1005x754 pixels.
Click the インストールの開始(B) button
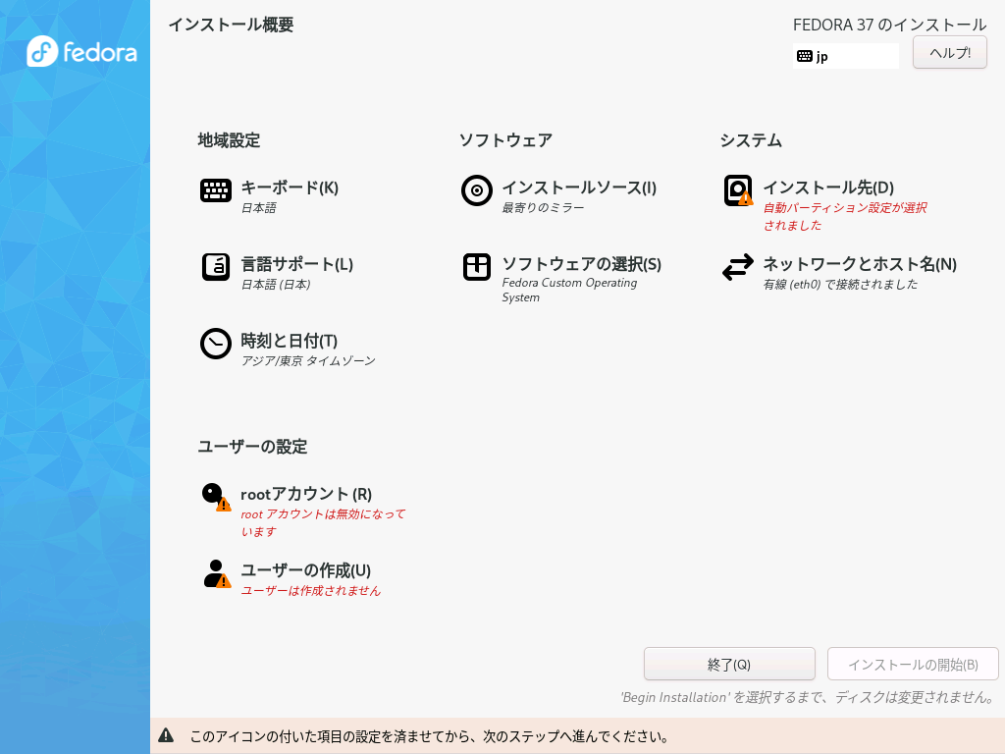(913, 665)
